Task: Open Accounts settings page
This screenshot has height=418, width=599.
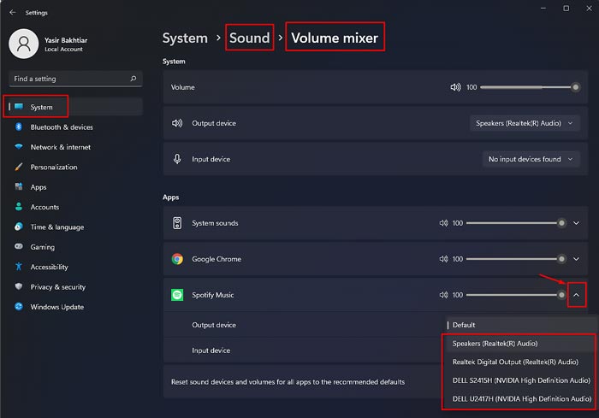Action: pos(75,207)
